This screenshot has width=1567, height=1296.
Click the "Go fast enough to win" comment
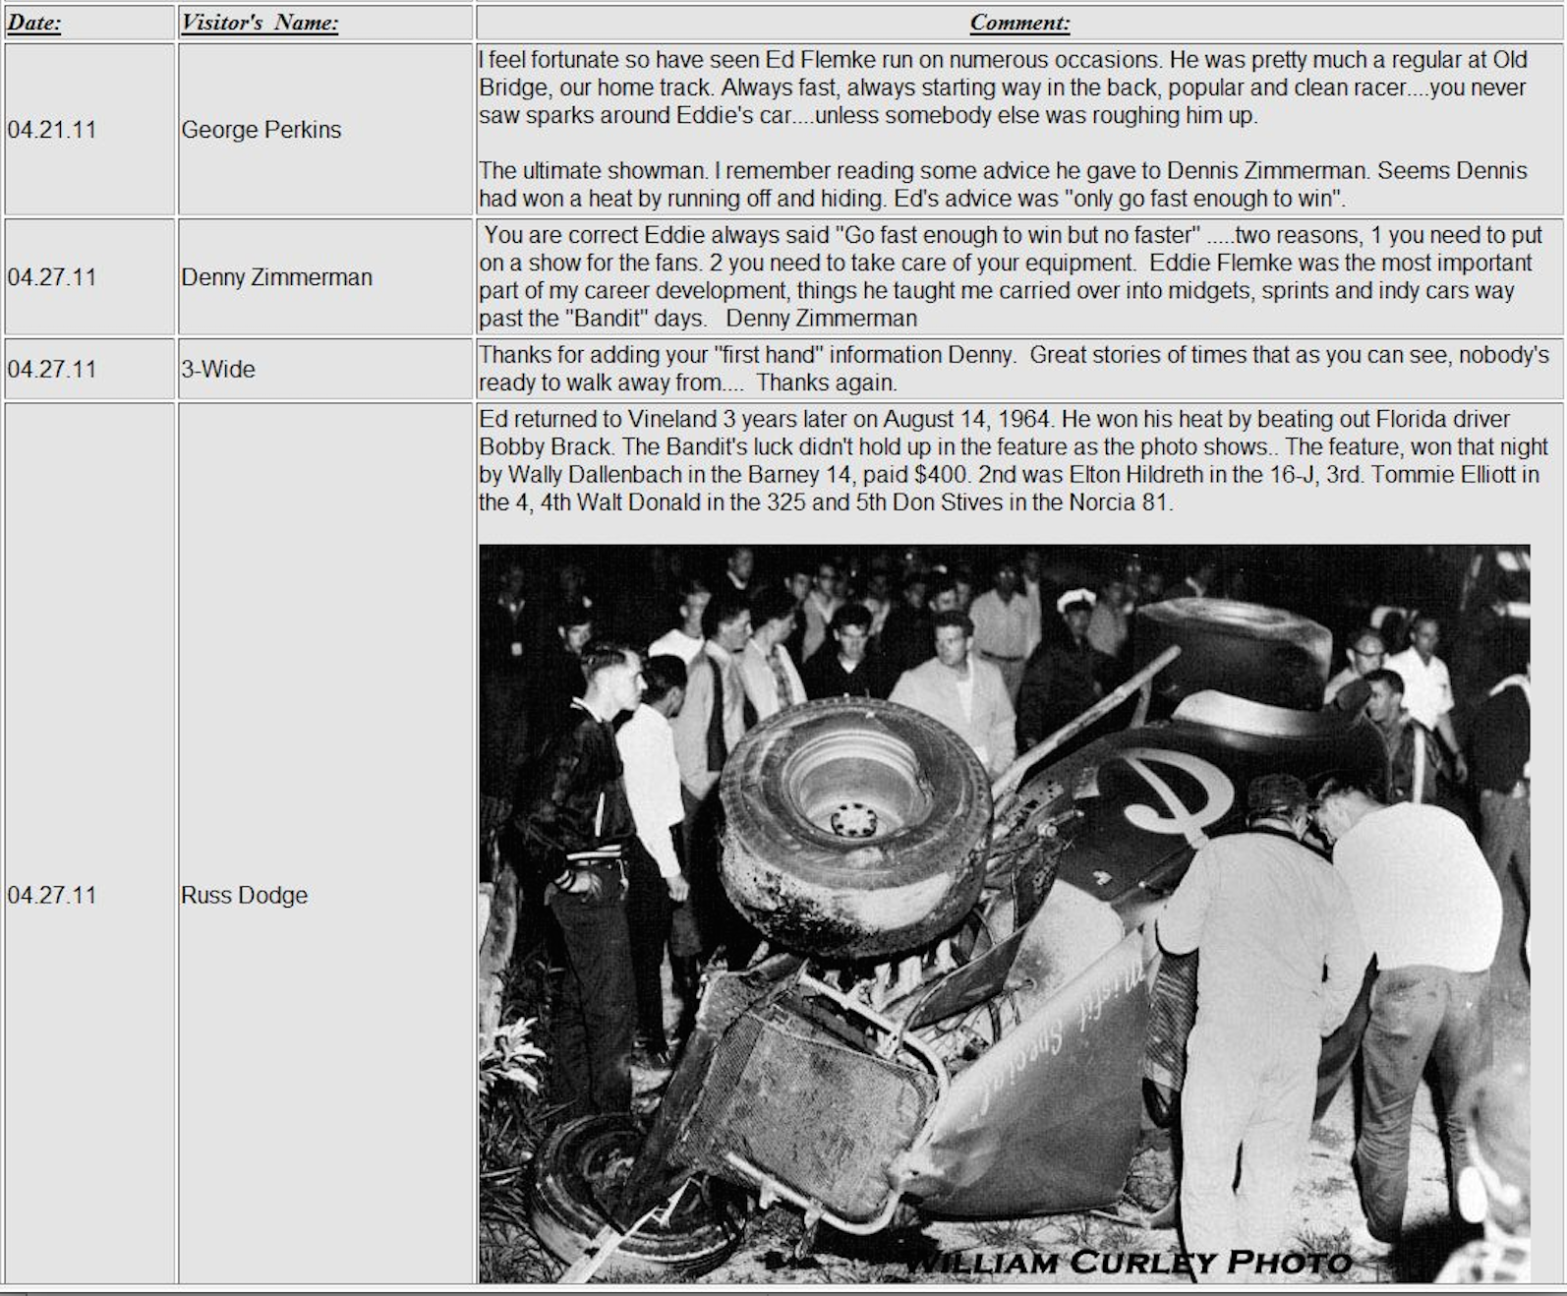[1011, 277]
